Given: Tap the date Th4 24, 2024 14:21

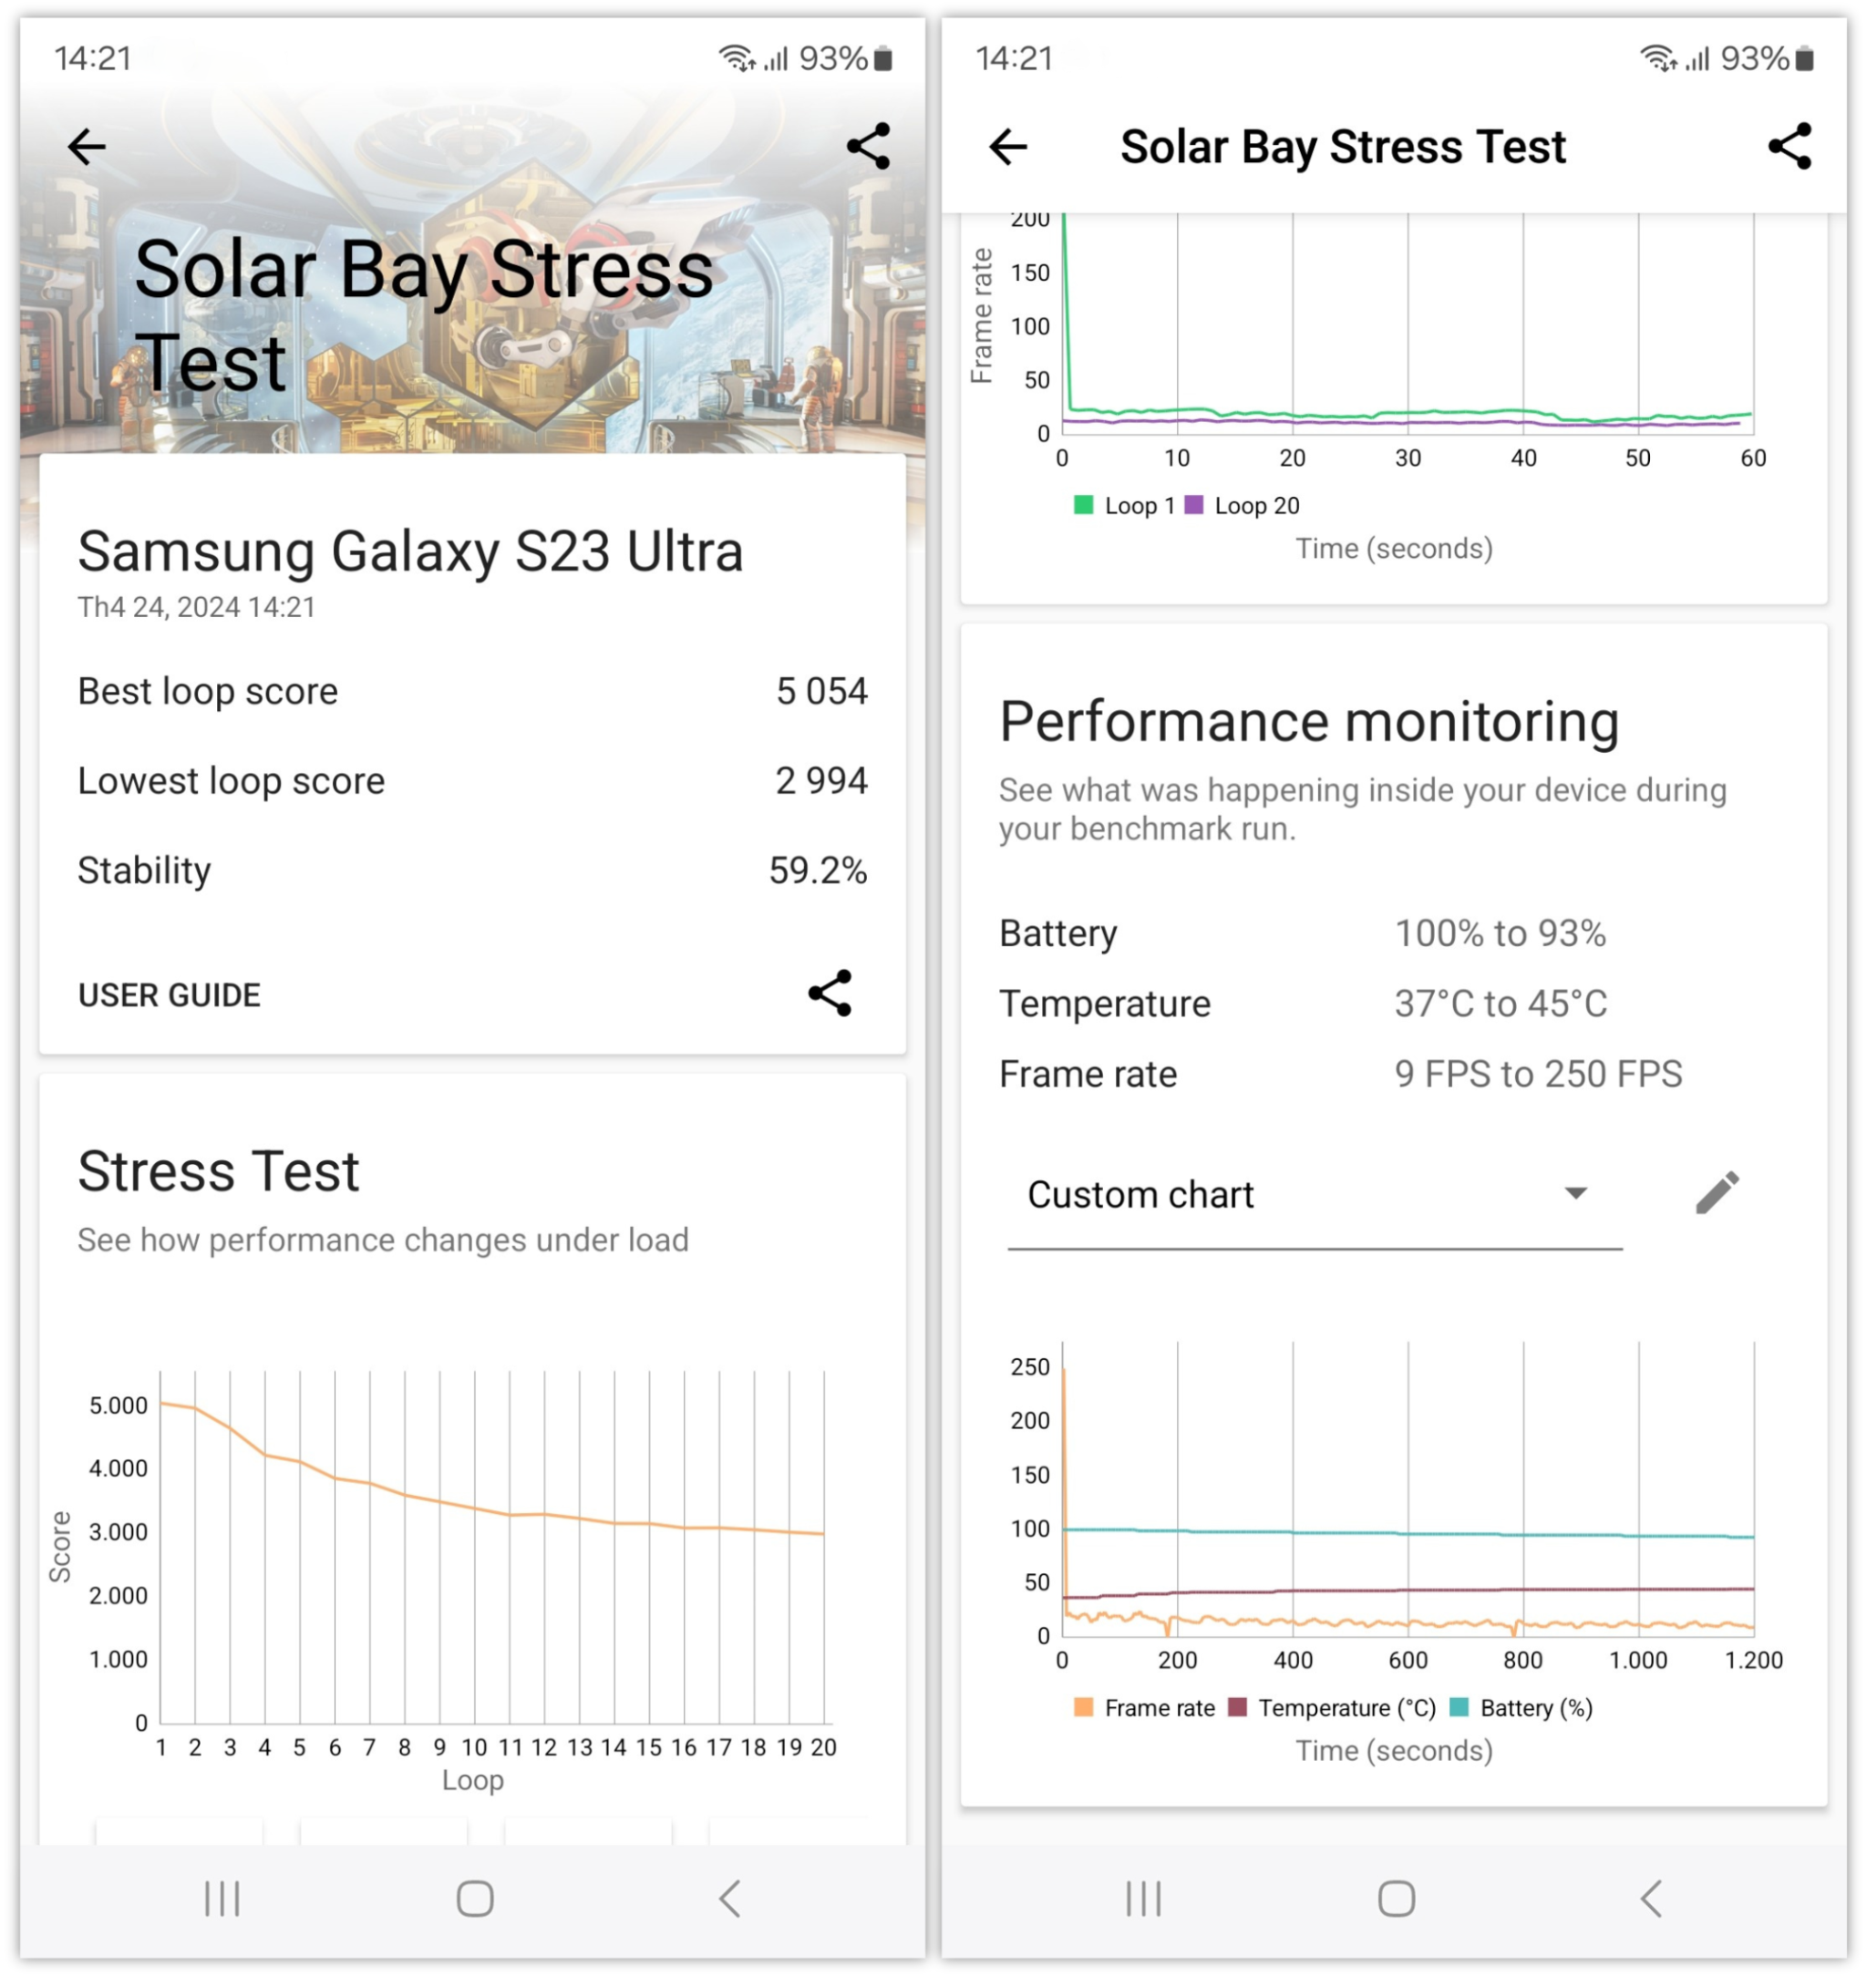Looking at the screenshot, I should pos(196,607).
